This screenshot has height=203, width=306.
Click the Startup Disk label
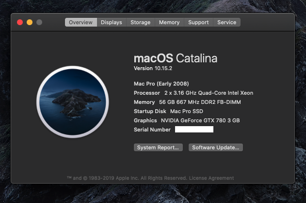[150, 111]
